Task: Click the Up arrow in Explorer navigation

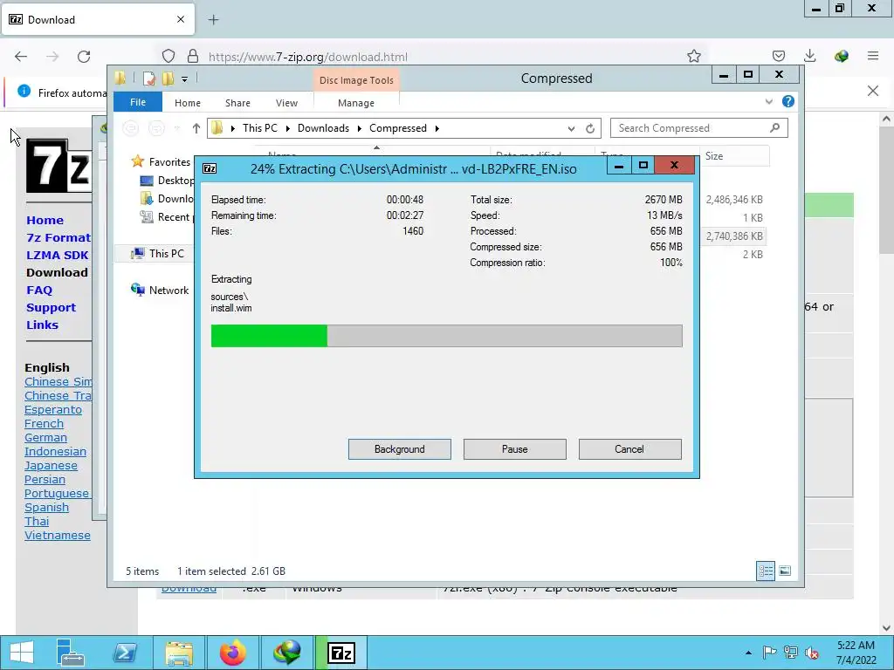Action: coord(196,128)
